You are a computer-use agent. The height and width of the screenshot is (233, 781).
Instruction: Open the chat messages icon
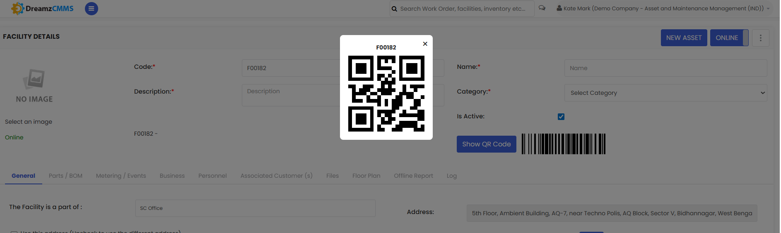click(x=542, y=8)
